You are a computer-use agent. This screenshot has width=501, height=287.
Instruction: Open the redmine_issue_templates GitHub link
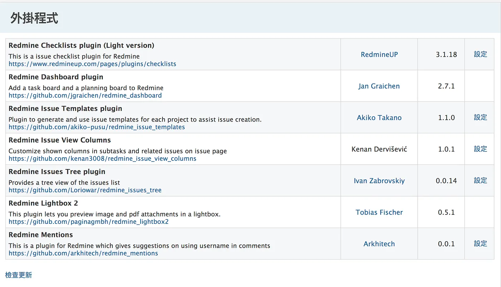click(x=97, y=127)
